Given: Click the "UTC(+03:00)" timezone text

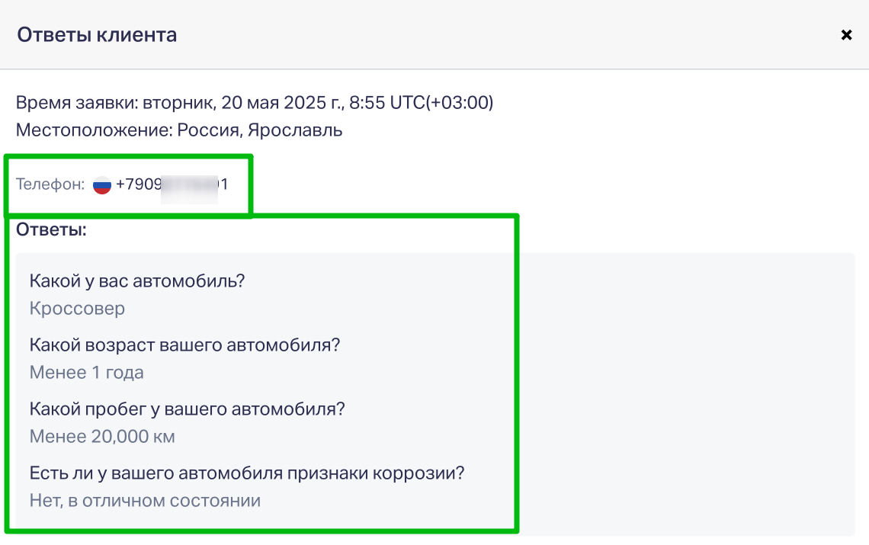Looking at the screenshot, I should (x=441, y=103).
